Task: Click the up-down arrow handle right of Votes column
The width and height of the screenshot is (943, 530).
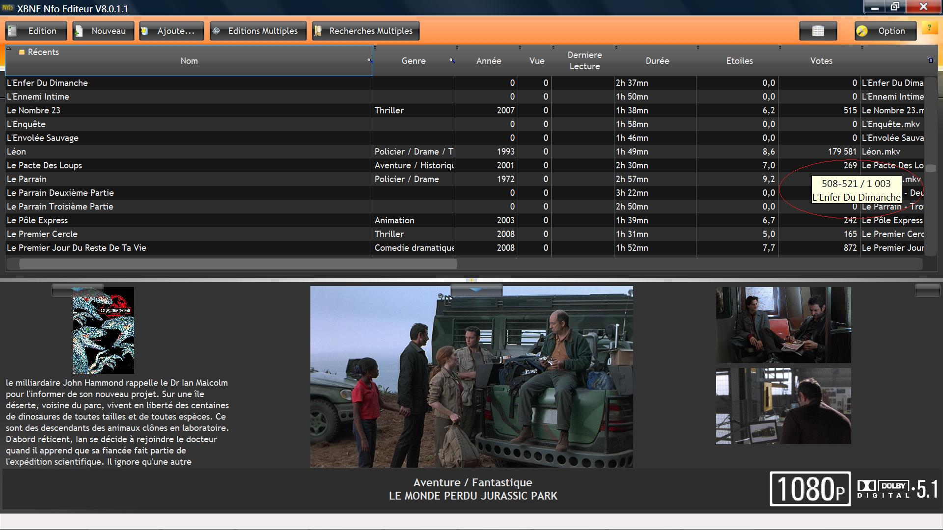Action: pyautogui.click(x=862, y=48)
